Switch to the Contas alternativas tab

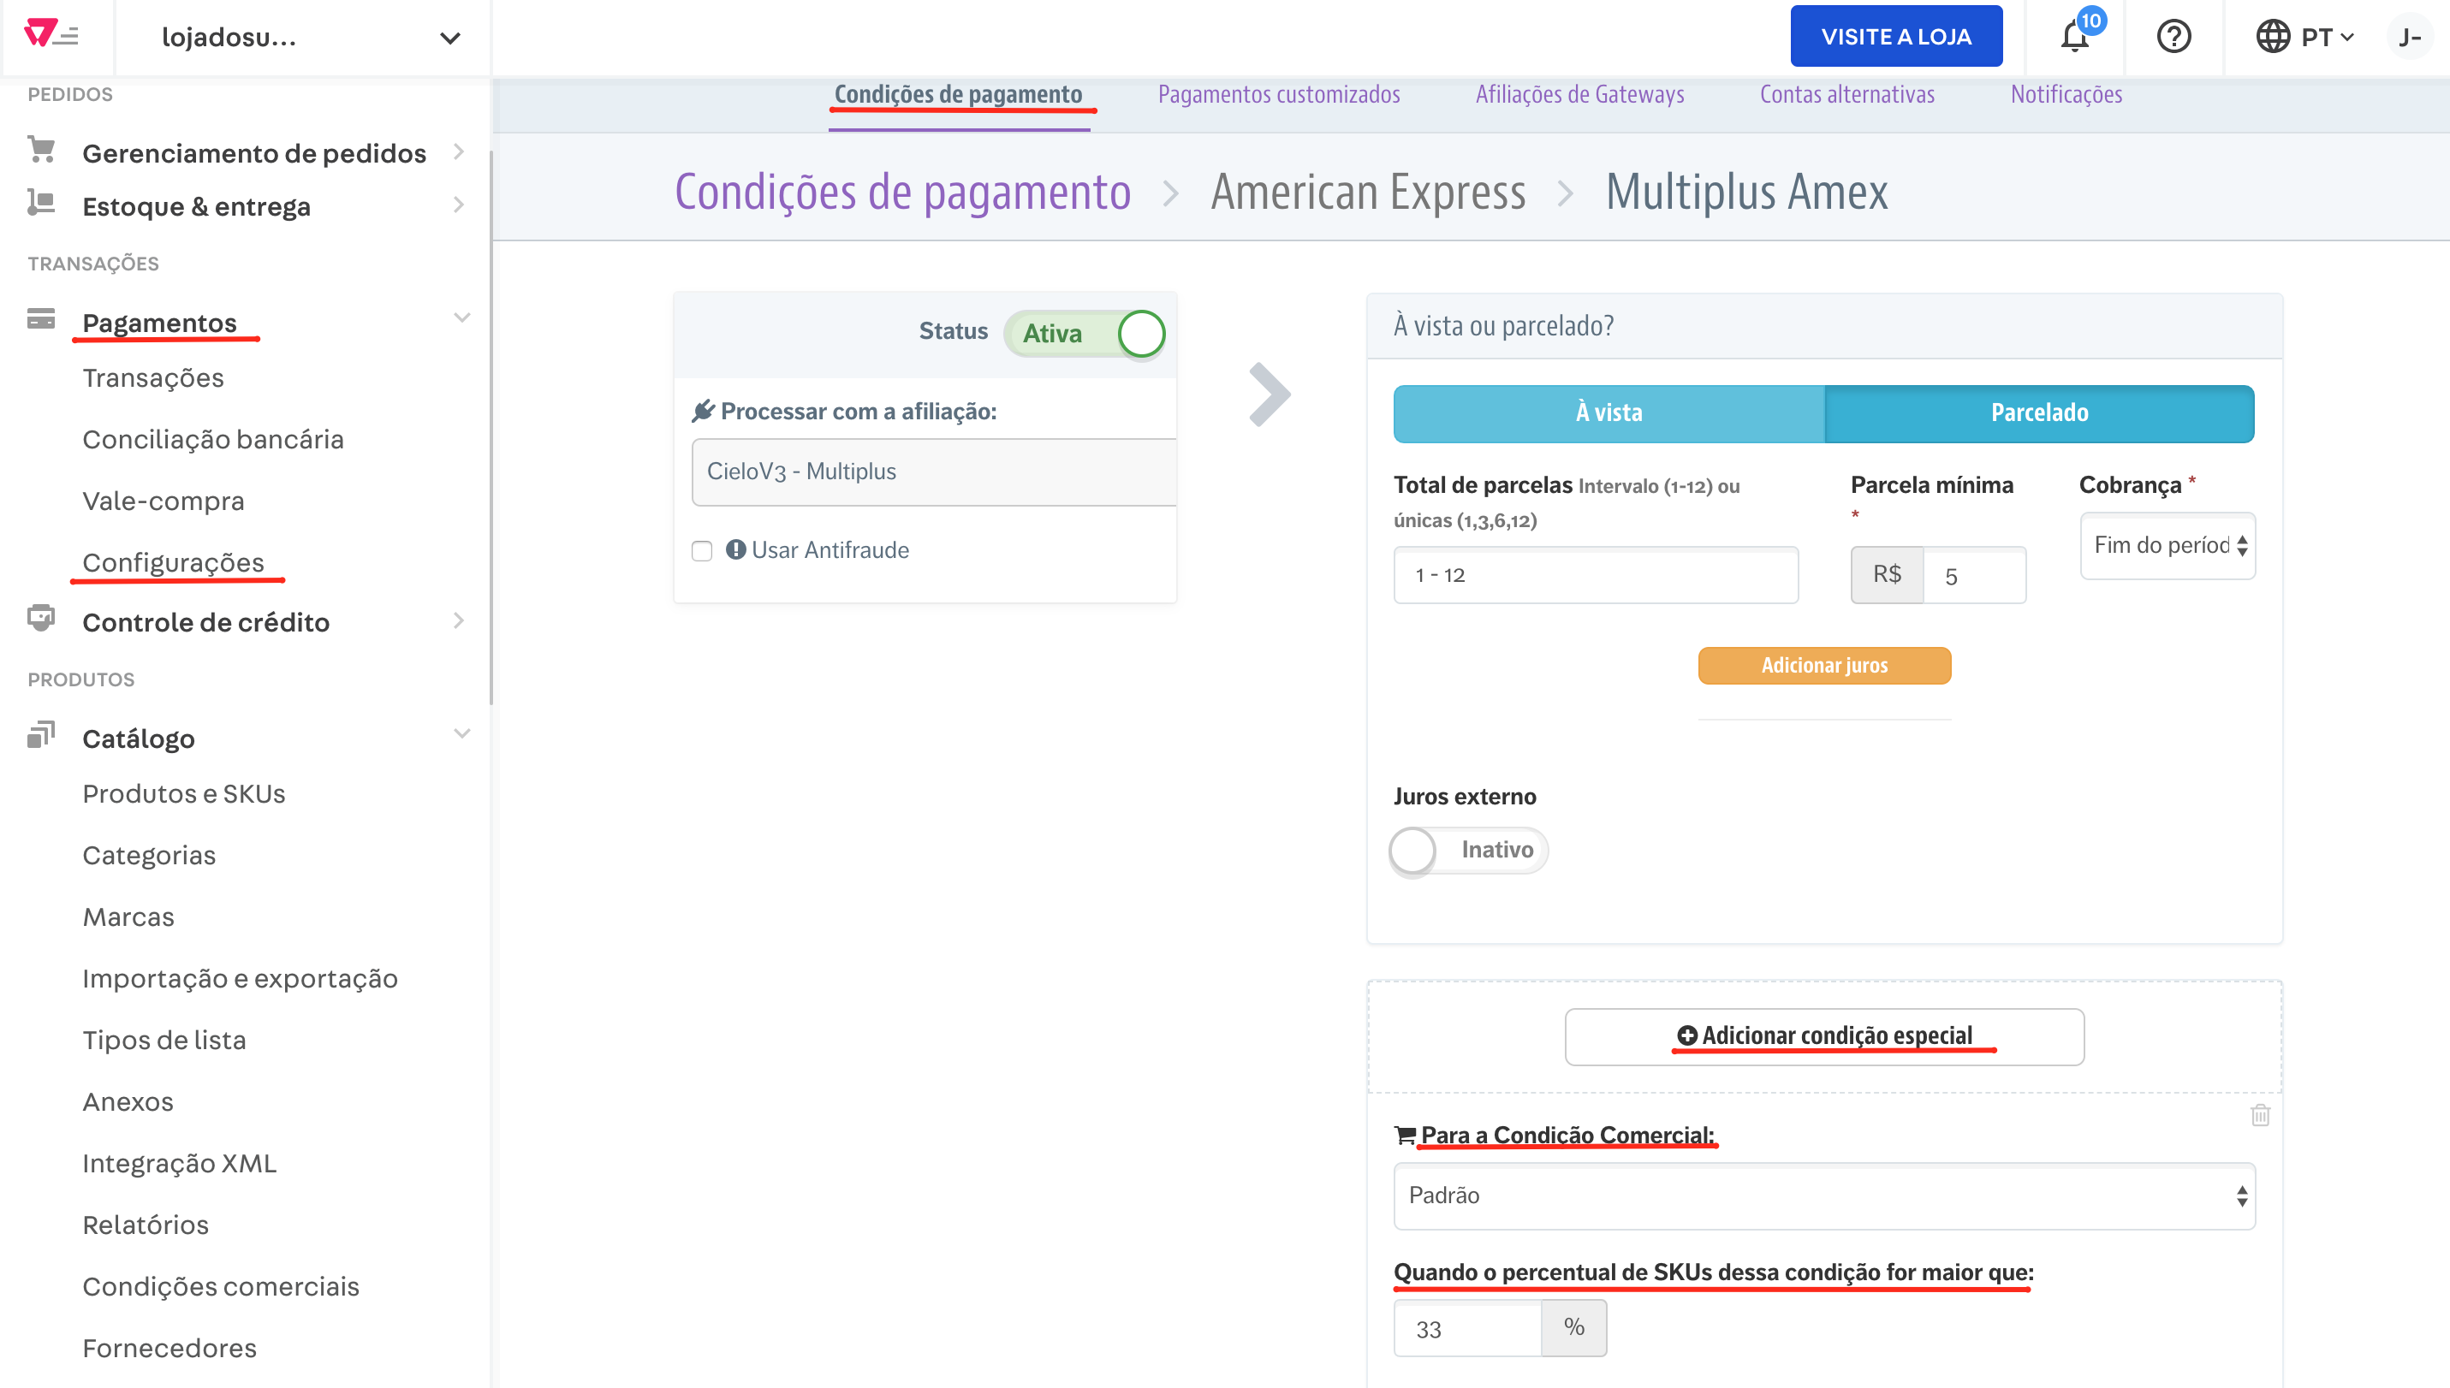[x=1847, y=94]
